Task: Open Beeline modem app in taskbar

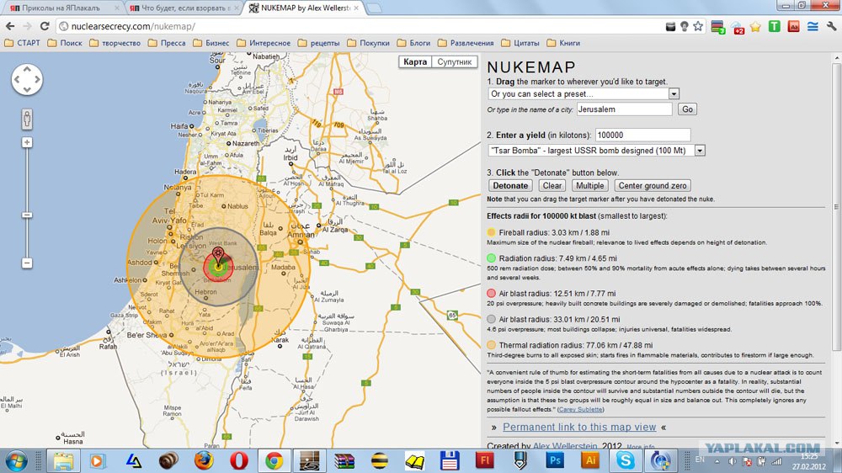Action: [379, 460]
